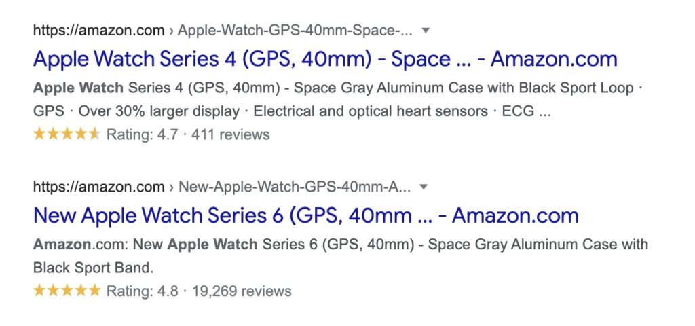The image size is (695, 326).
Task: Click the first star of the 4.7 rating
Action: pyautogui.click(x=39, y=134)
